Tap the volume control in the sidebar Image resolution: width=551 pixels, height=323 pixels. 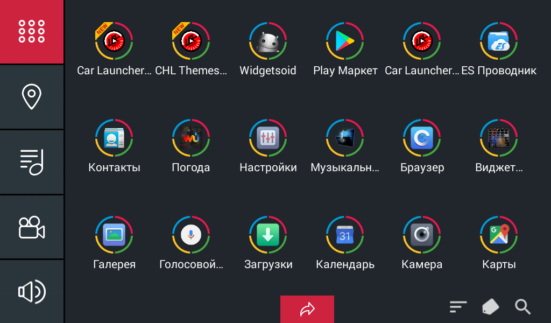coord(31,292)
